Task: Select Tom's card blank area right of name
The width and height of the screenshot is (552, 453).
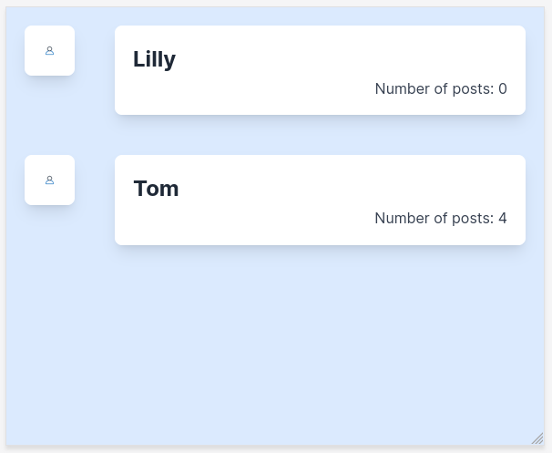Action: 364,186
